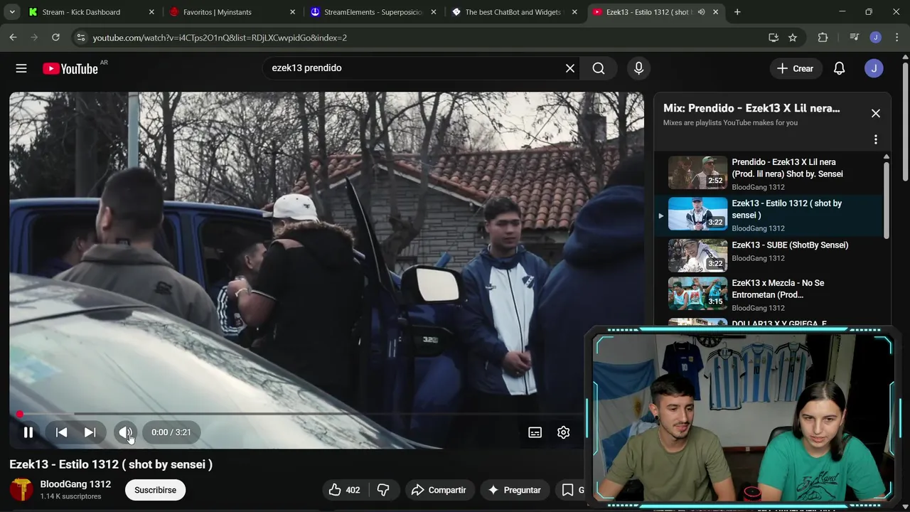Click the Preguntar button
Screen dimensions: 910x512
click(515, 490)
